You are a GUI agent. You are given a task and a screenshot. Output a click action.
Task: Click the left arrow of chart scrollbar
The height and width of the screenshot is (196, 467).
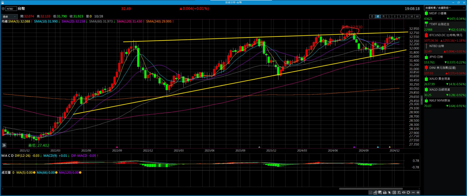3,189
